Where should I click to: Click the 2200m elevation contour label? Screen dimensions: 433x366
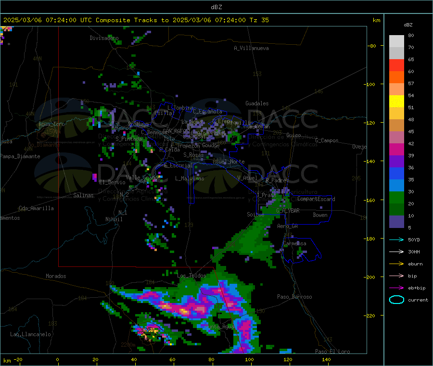pos(128,345)
